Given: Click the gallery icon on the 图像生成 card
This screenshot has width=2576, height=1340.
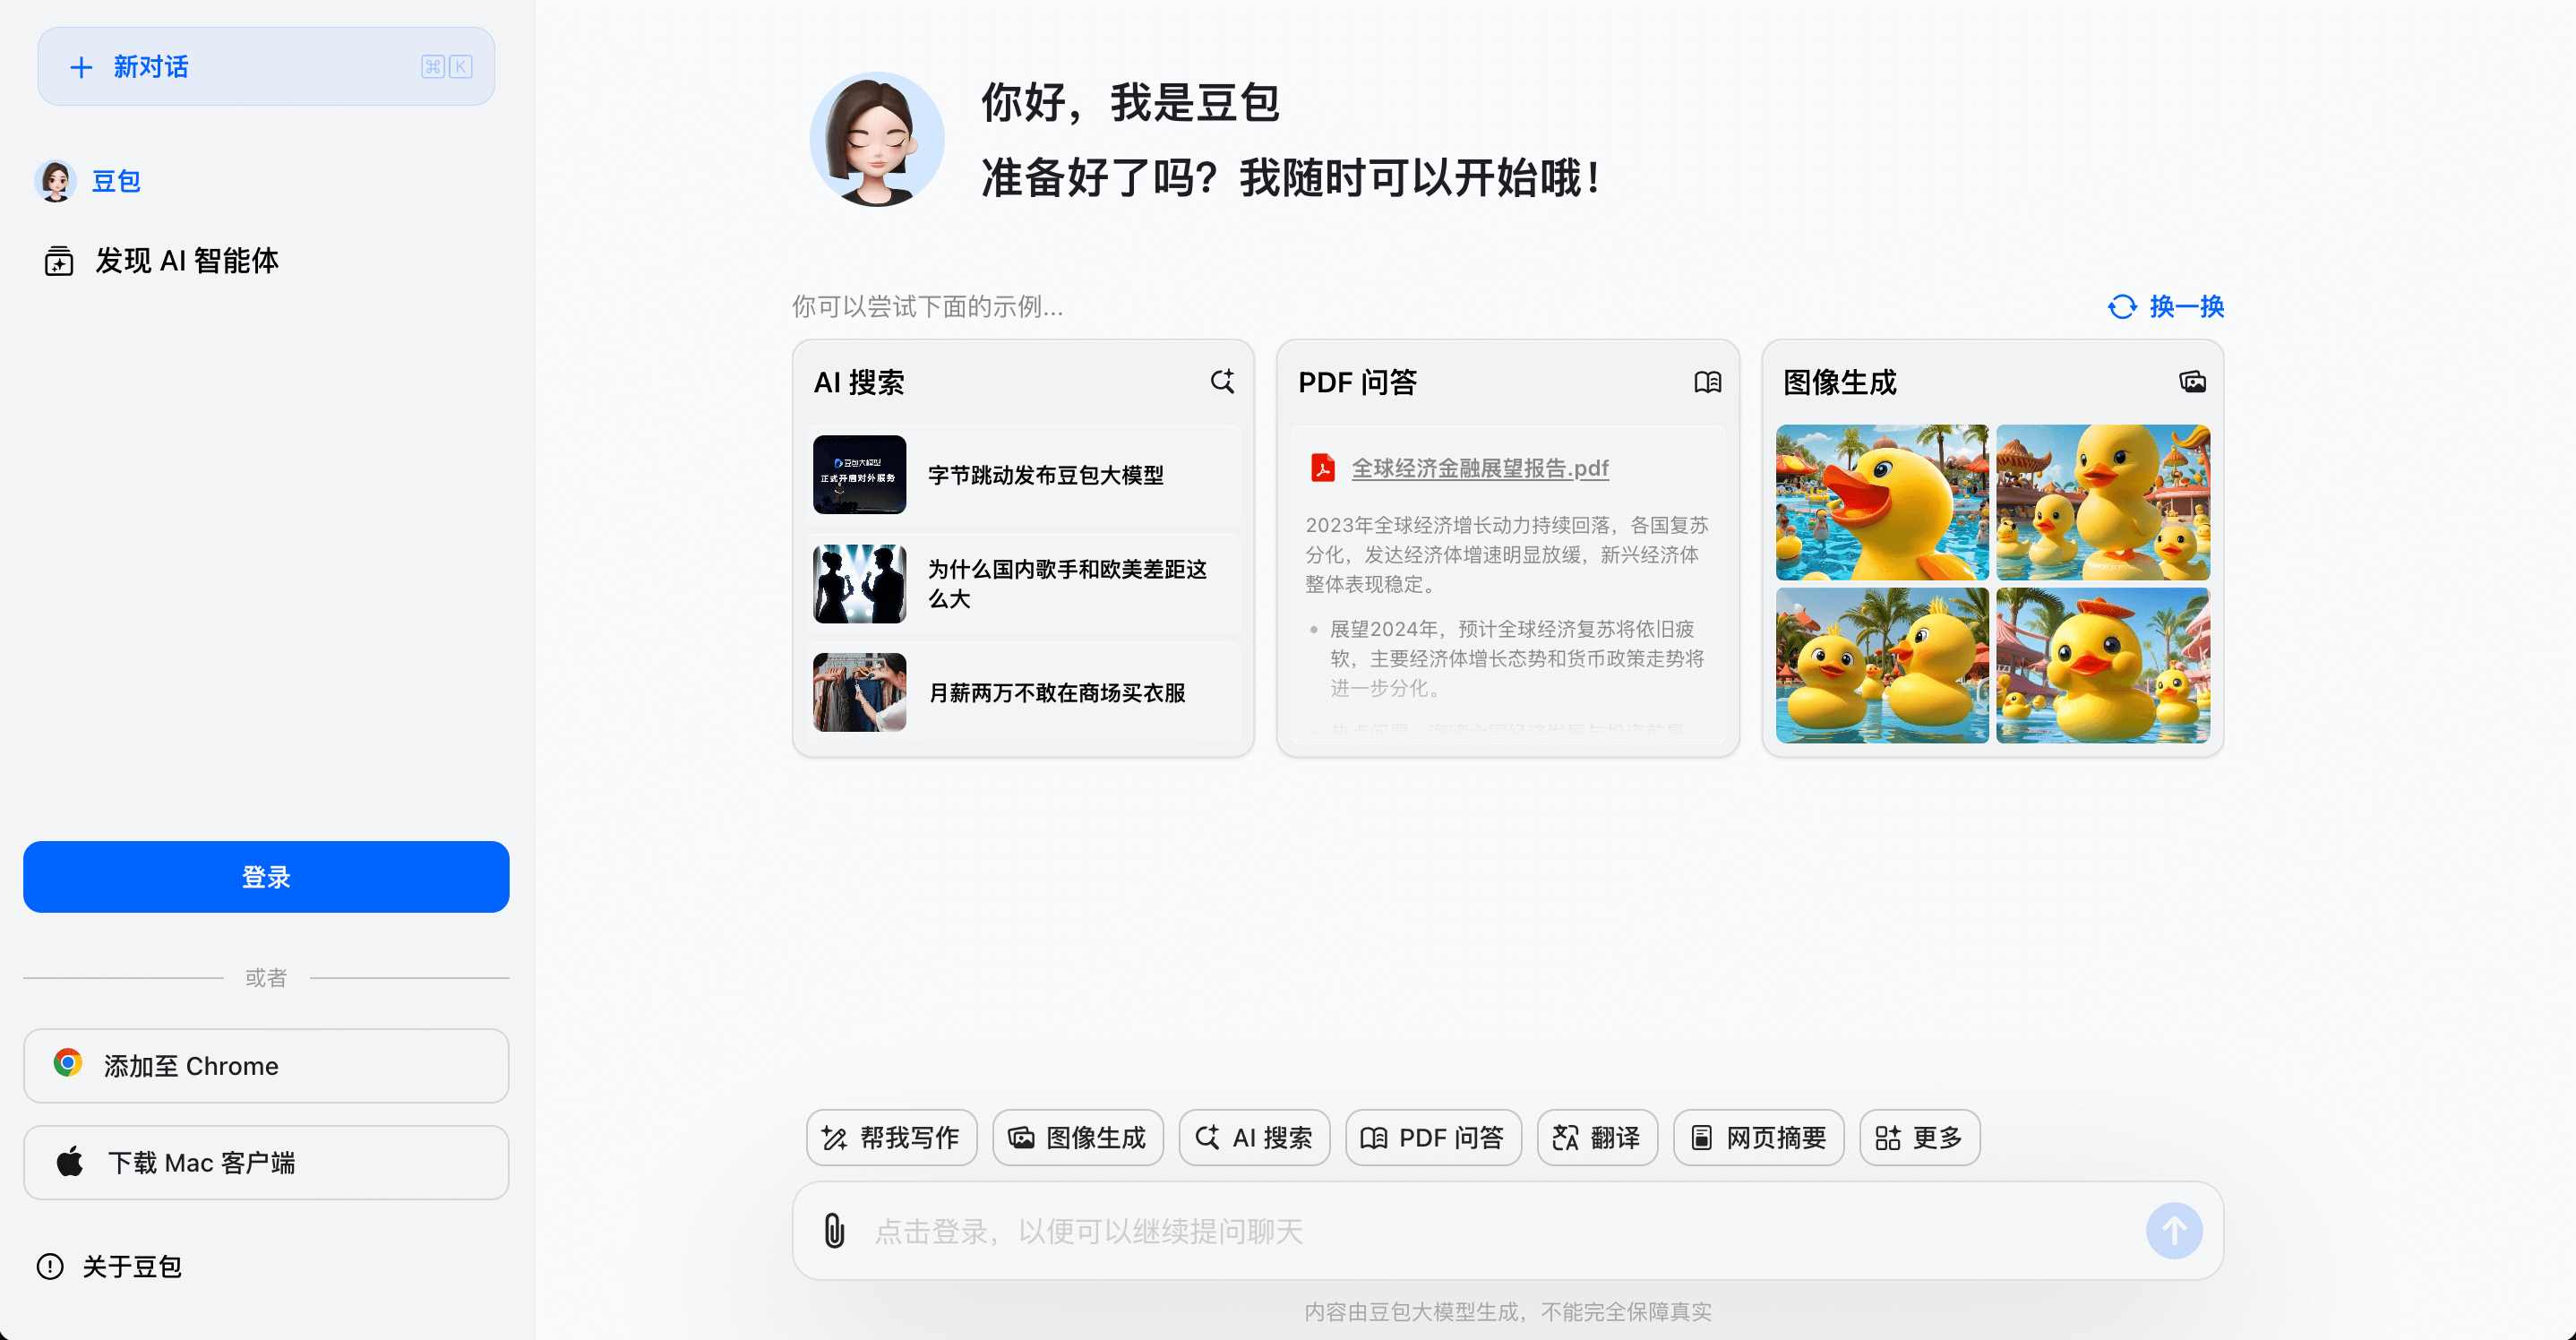Looking at the screenshot, I should [x=2192, y=381].
